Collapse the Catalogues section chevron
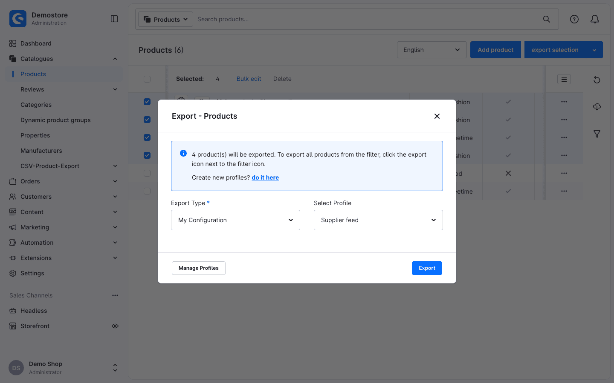 115,59
